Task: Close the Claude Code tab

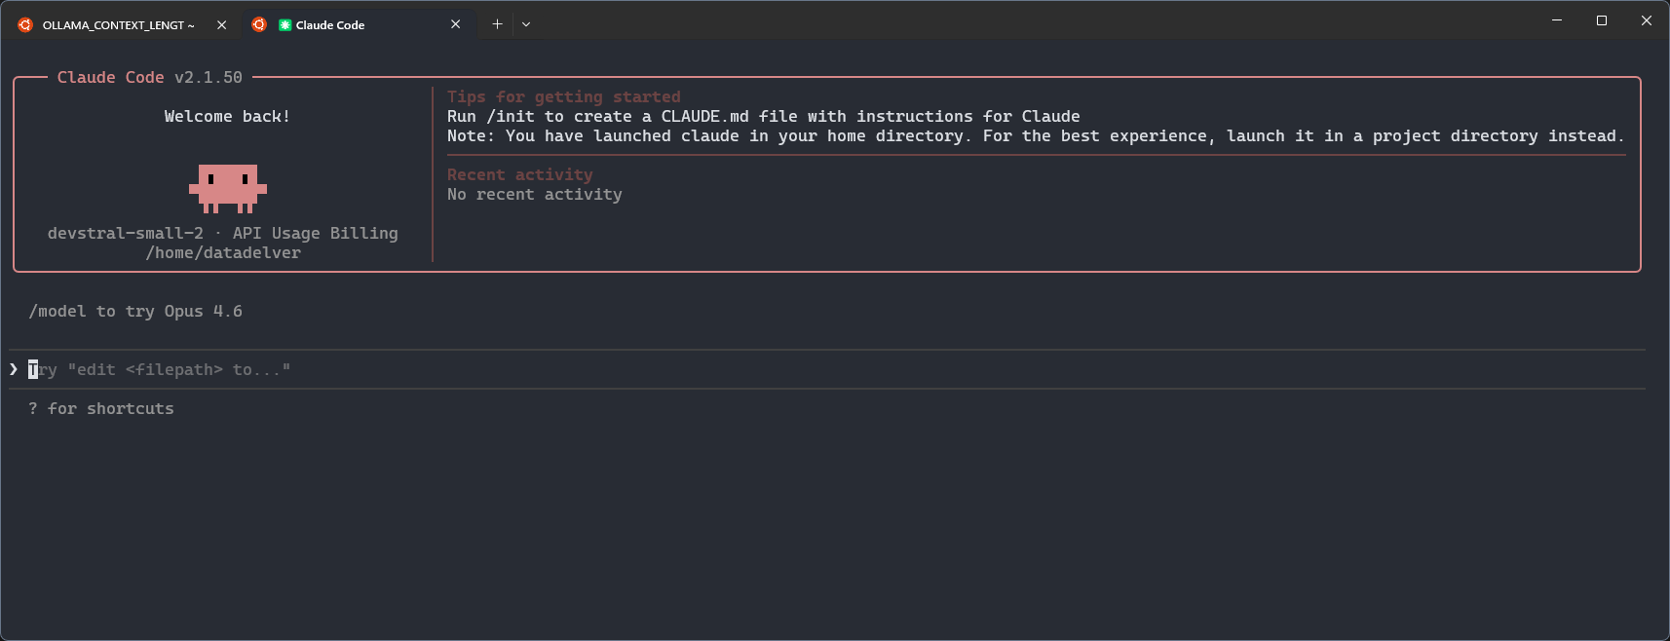Action: [x=455, y=23]
